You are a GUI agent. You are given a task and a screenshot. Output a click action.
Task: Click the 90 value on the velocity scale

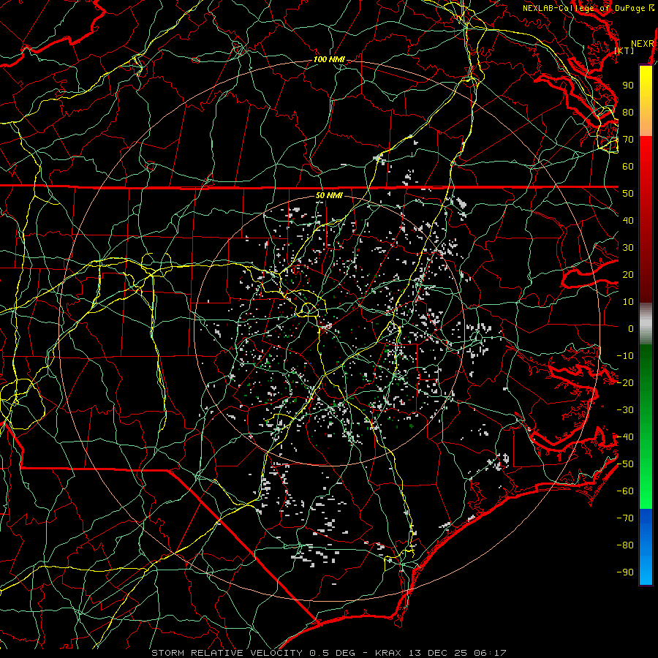tap(628, 86)
